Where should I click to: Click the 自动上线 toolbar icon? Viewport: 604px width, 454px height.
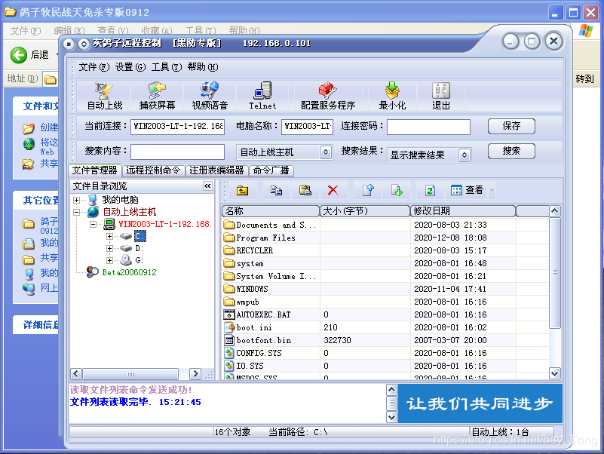tap(104, 96)
